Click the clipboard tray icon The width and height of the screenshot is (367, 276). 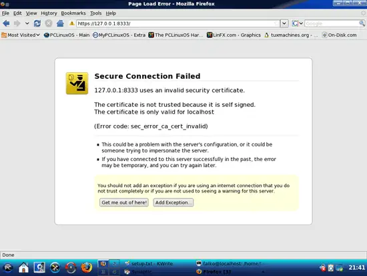tap(331, 267)
